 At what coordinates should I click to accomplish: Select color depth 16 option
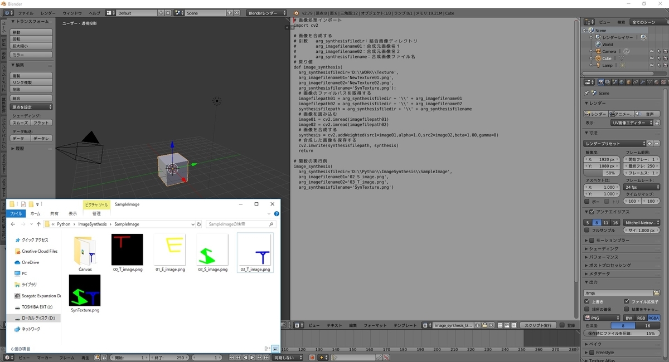pyautogui.click(x=648, y=325)
